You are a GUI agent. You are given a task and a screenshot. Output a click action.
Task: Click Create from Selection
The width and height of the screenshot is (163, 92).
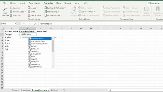pos(88,15)
